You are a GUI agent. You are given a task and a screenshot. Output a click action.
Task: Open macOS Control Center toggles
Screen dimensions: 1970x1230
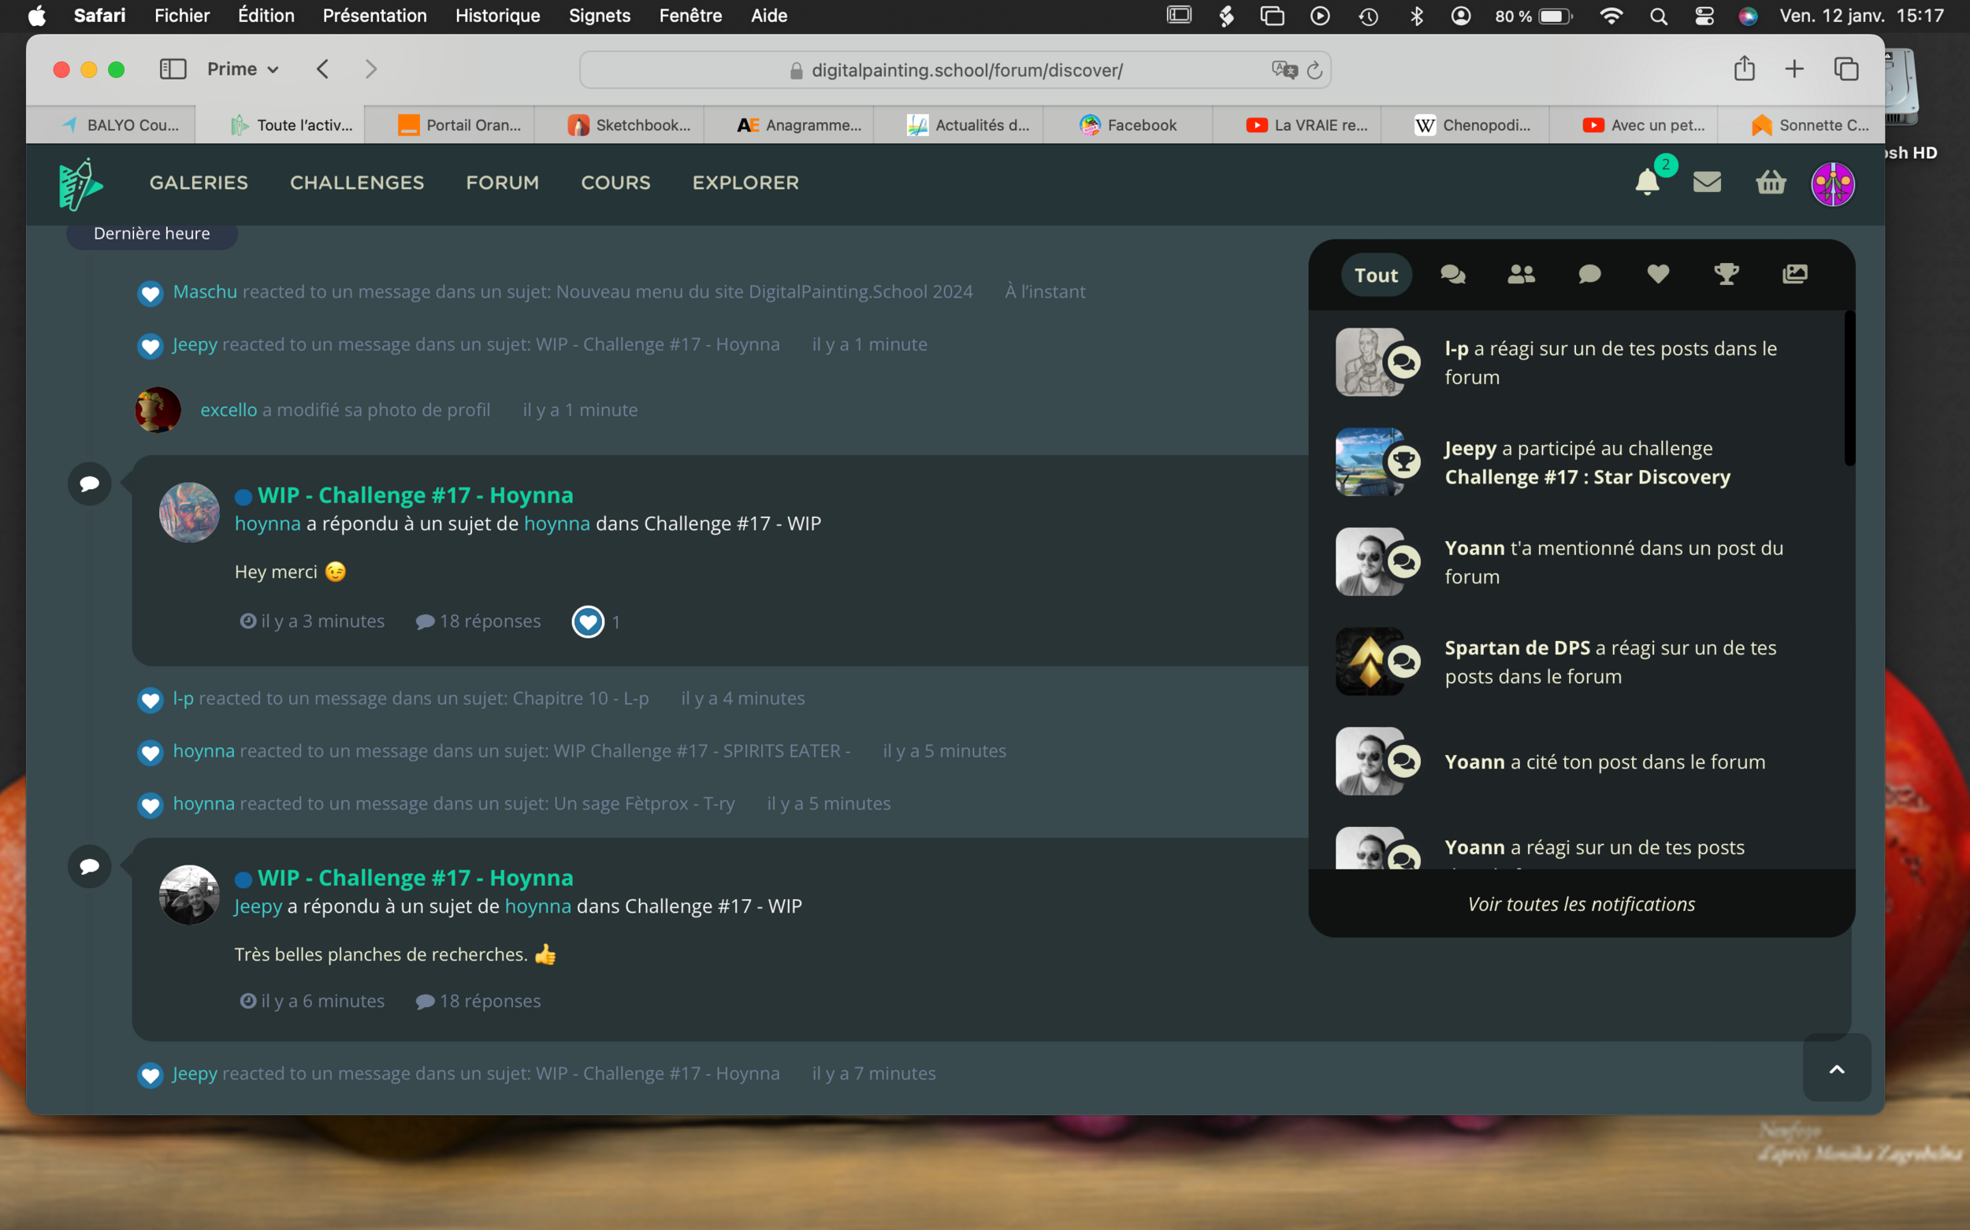(x=1704, y=17)
